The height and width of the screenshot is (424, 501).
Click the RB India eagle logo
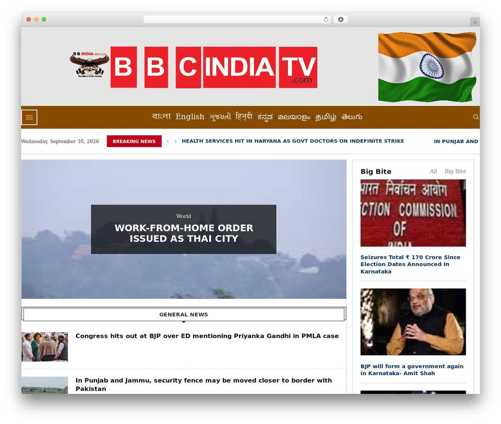click(90, 65)
